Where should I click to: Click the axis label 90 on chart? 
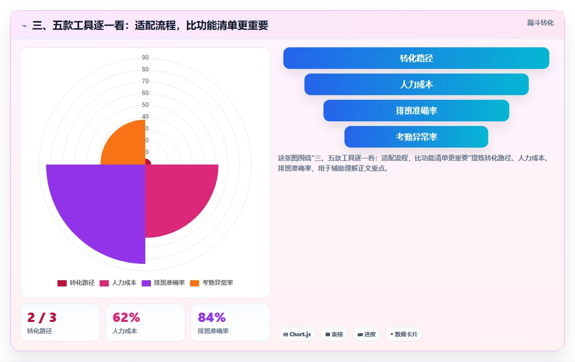click(x=145, y=58)
